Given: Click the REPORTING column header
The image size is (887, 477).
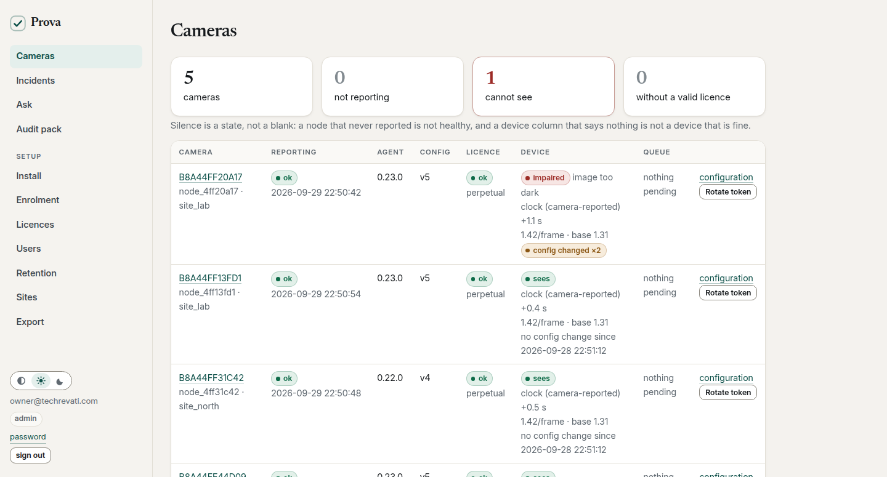Looking at the screenshot, I should tap(294, 152).
